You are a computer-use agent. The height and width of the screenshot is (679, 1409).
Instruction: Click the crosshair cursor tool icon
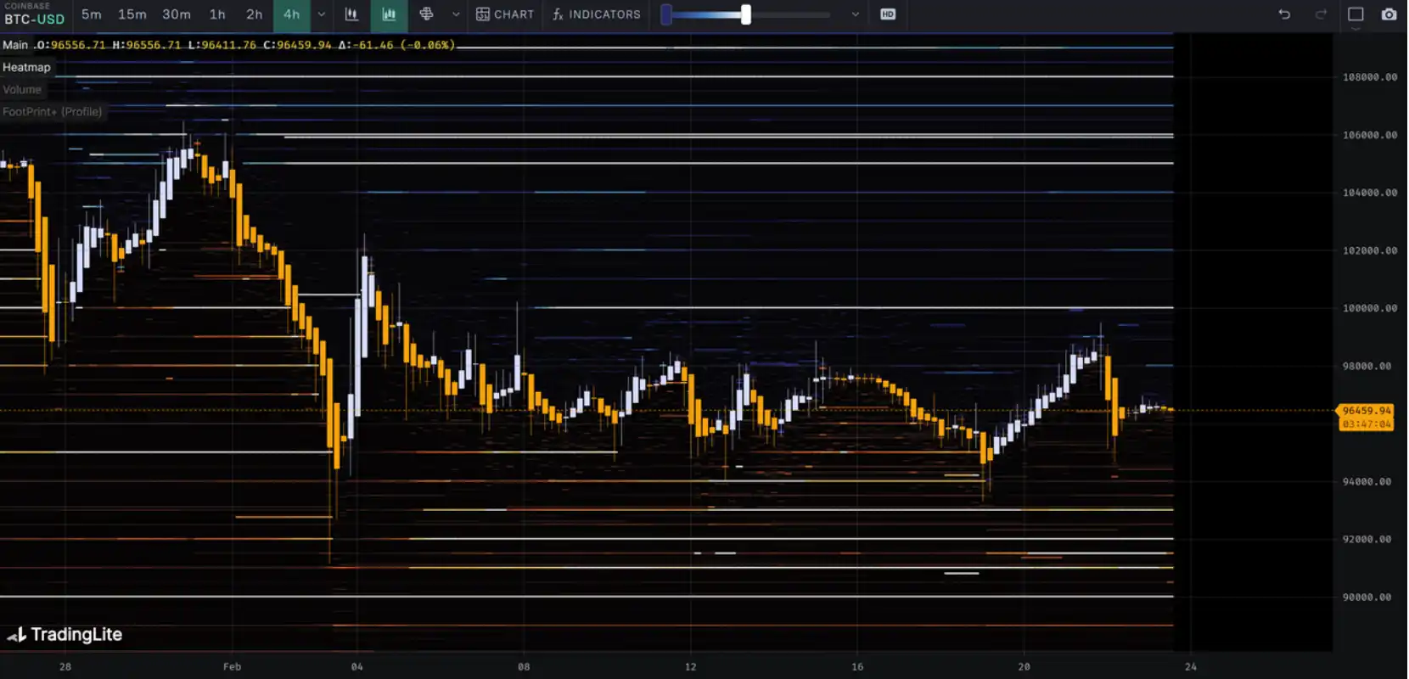pos(426,14)
